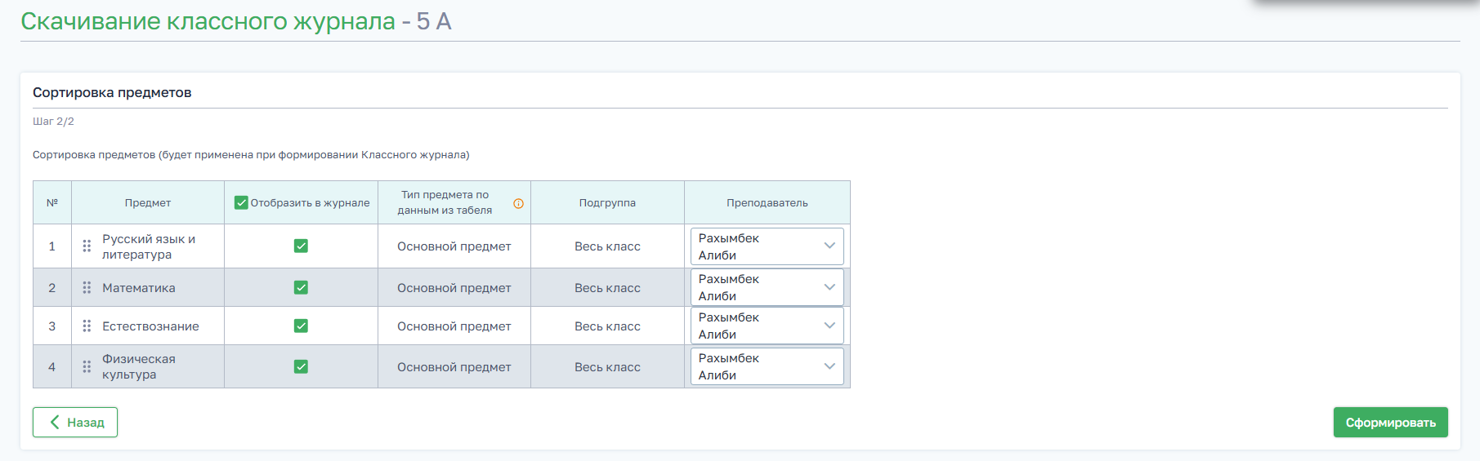Go back with the Назад button
Image resolution: width=1480 pixels, height=461 pixels.
75,422
